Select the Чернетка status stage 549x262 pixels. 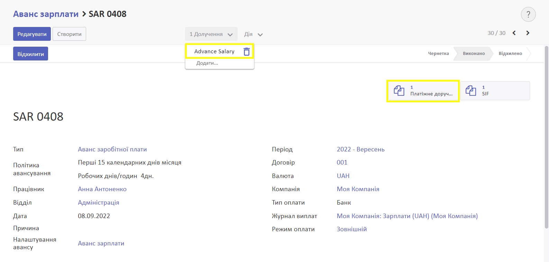point(438,54)
